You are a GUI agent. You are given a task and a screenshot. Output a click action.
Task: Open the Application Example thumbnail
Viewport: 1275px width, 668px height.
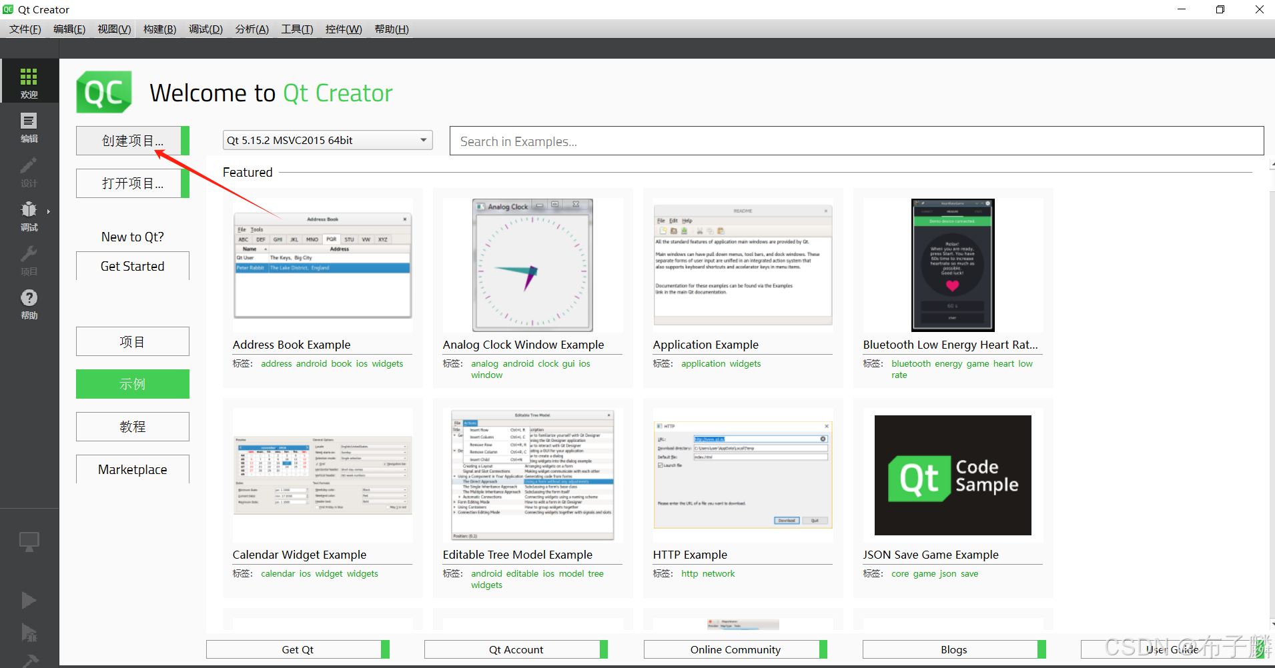[743, 265]
